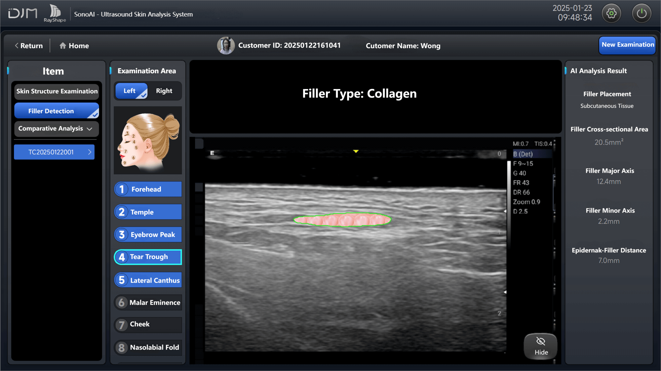Click the face diagram thumbnail

(148, 140)
